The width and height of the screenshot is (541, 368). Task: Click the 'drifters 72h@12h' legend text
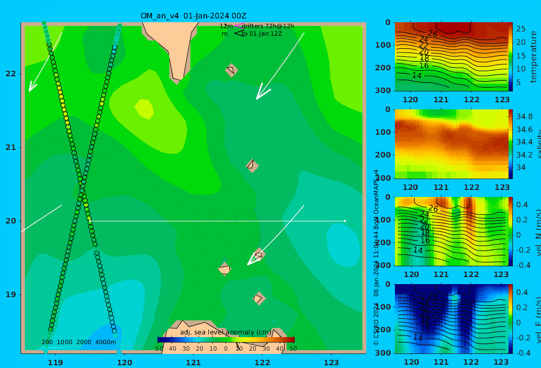[268, 26]
